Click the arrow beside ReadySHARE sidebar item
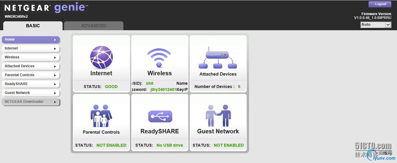The height and width of the screenshot is (163, 397). click(x=55, y=84)
